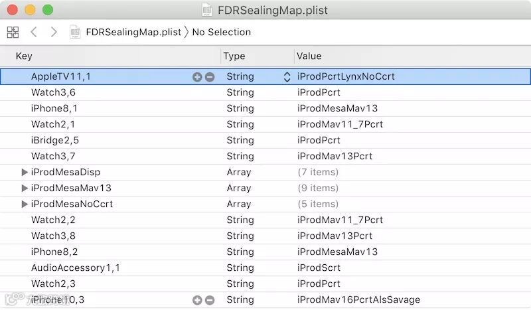
Task: Click the Type column header
Action: (x=234, y=56)
